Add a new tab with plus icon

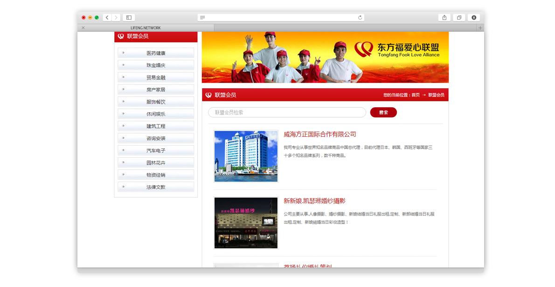coord(480,28)
